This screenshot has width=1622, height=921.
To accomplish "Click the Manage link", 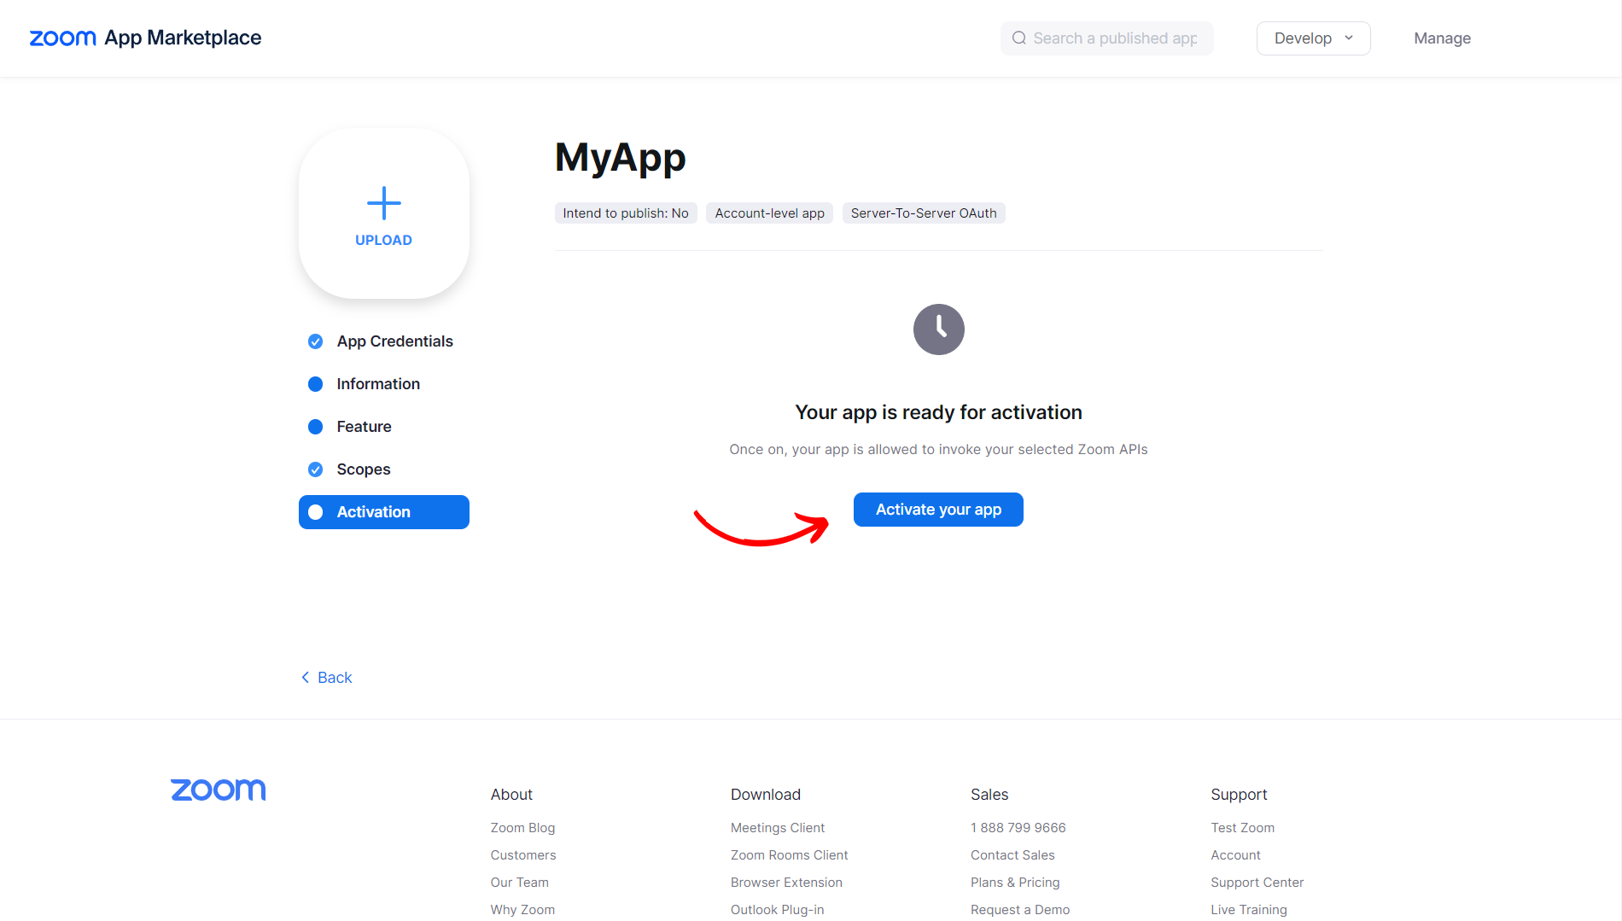I will pos(1442,38).
